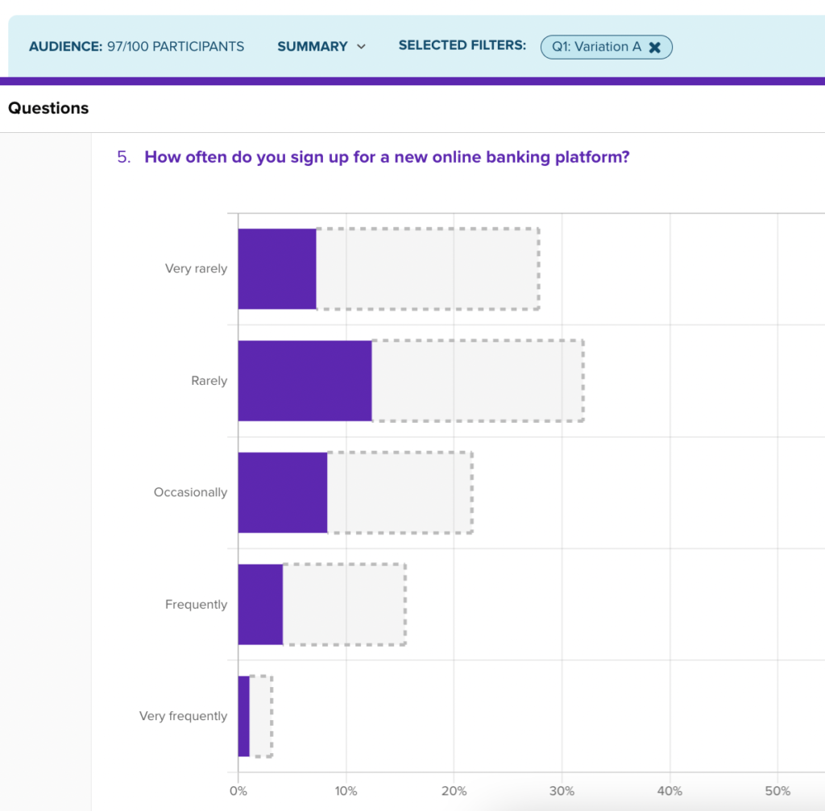Click the dashed comparison bar for Frequently

pyautogui.click(x=345, y=604)
